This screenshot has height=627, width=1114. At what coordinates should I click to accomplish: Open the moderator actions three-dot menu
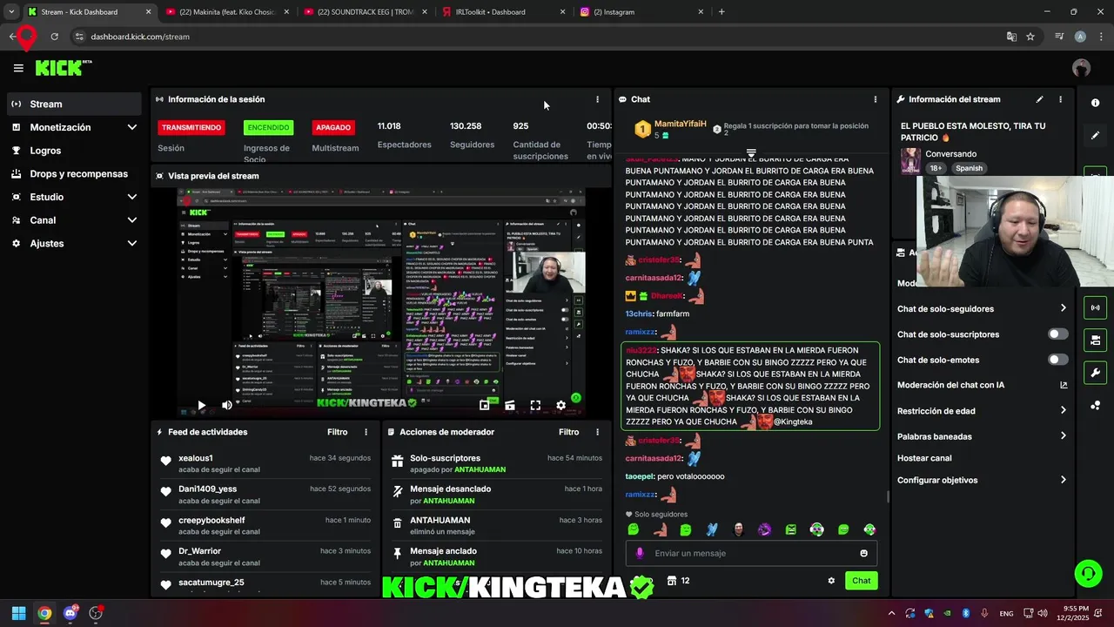(x=597, y=432)
